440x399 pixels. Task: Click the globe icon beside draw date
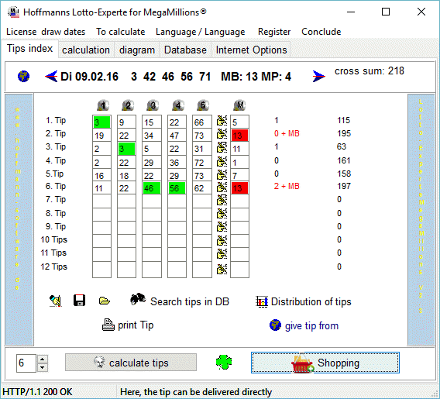point(23,77)
